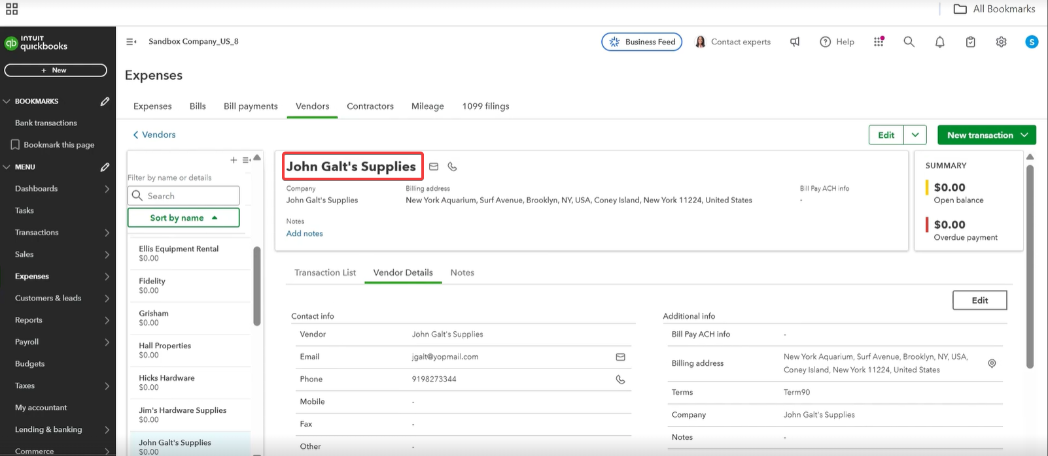This screenshot has height=456, width=1048.
Task: Click the main page vertical scrollbar
Action: coord(1030,267)
